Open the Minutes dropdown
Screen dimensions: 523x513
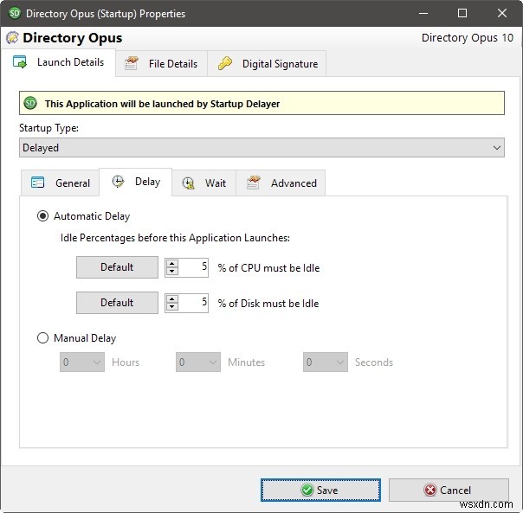[198, 362]
